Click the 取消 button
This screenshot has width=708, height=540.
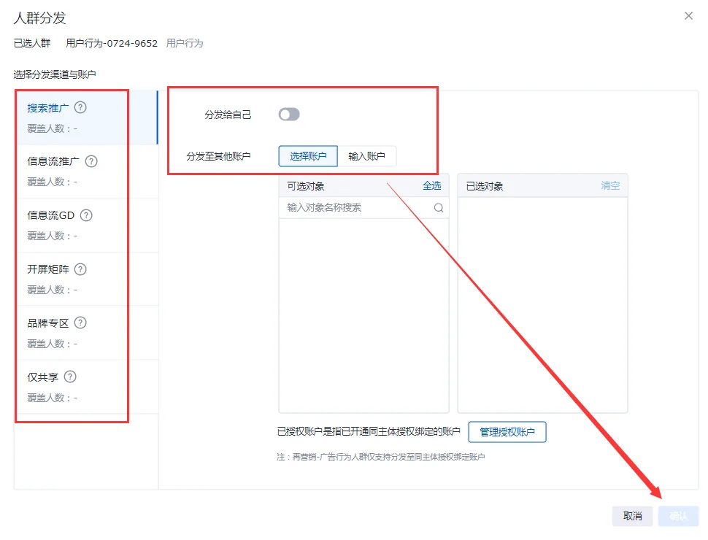click(x=632, y=516)
